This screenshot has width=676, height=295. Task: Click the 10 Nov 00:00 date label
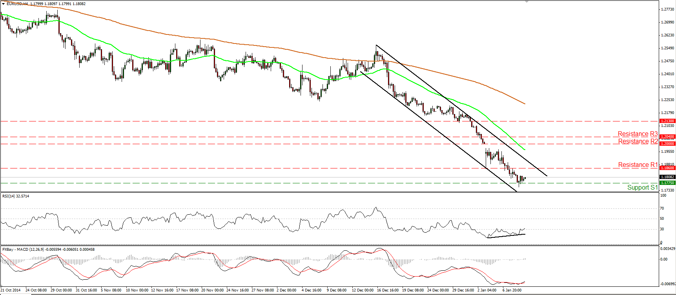(137, 290)
